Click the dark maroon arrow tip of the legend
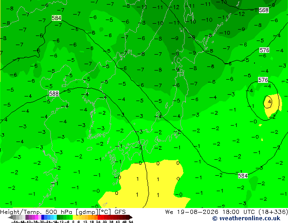 [x=131, y=217]
